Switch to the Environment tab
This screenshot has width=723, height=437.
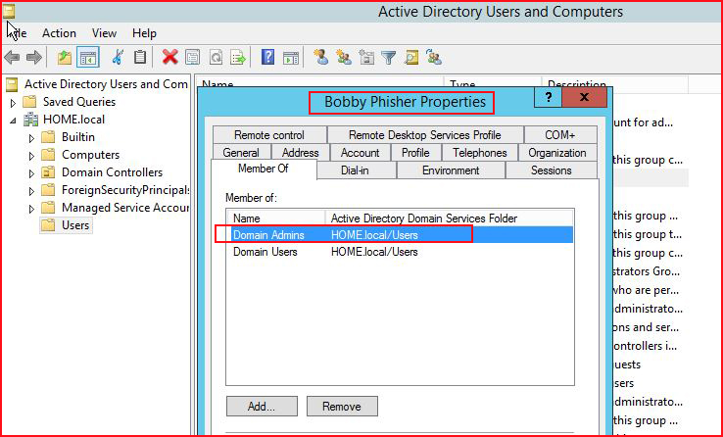[451, 170]
